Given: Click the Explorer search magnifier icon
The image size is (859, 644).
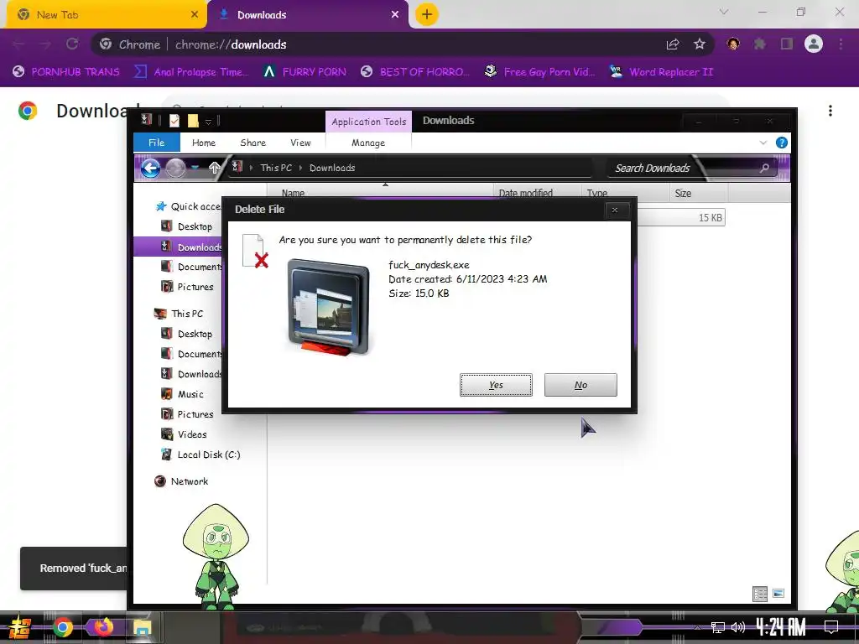Looking at the screenshot, I should [765, 168].
